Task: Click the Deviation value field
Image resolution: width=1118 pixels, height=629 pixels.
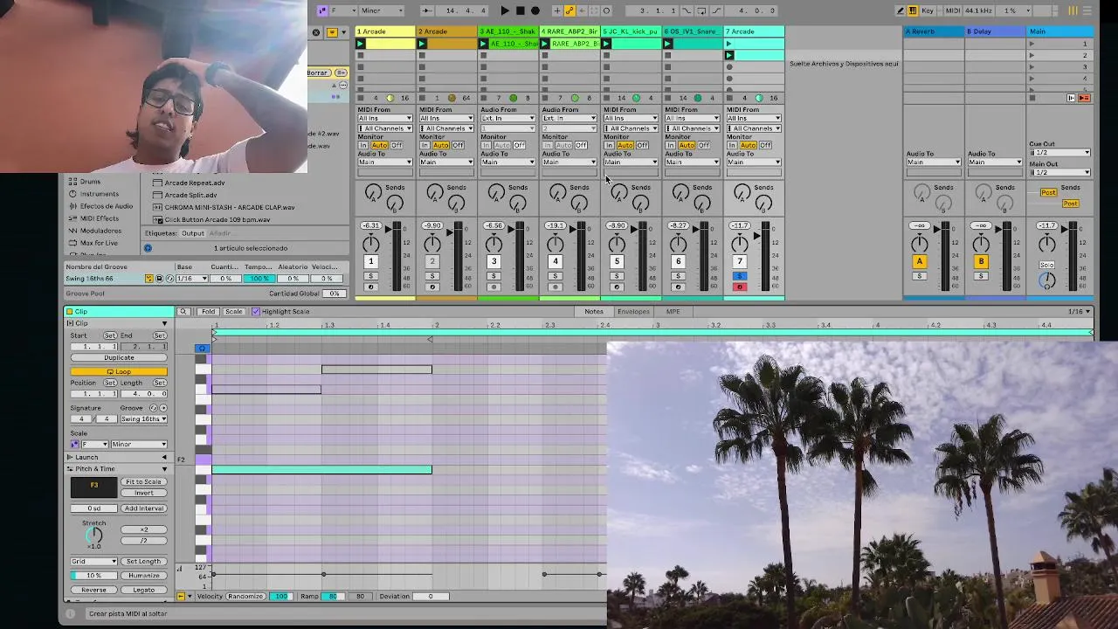Action: click(431, 597)
